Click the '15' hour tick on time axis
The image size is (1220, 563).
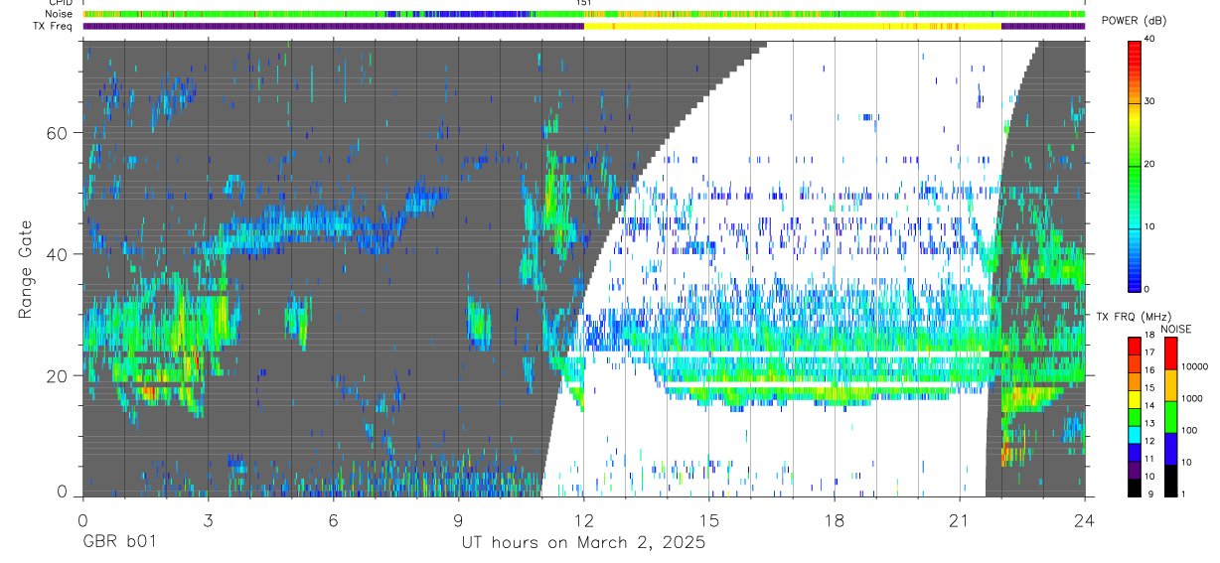point(709,519)
